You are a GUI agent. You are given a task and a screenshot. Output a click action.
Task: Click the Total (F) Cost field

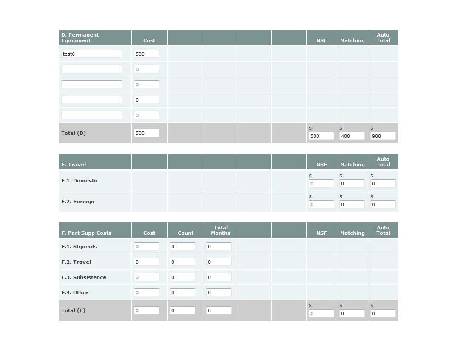(x=146, y=310)
